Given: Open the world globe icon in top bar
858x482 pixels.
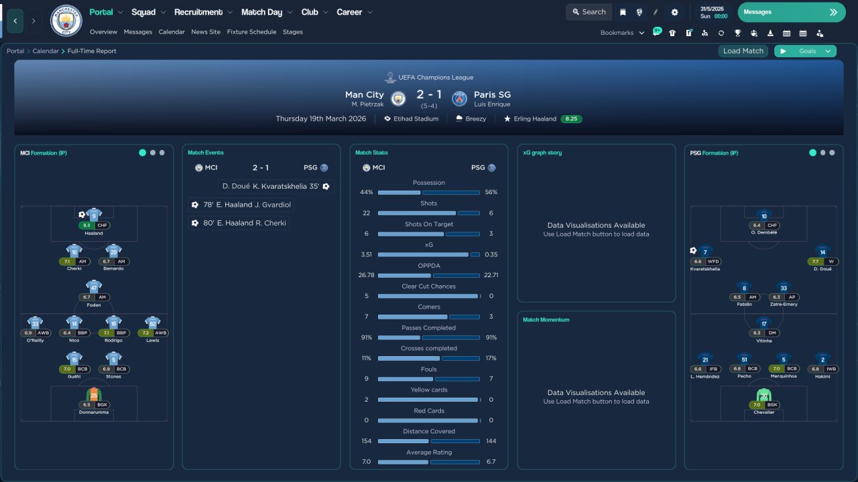Looking at the screenshot, I should [x=639, y=12].
